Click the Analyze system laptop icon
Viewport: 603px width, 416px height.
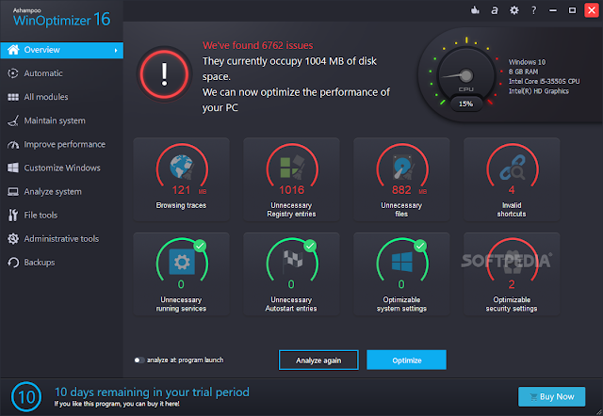pos(13,191)
